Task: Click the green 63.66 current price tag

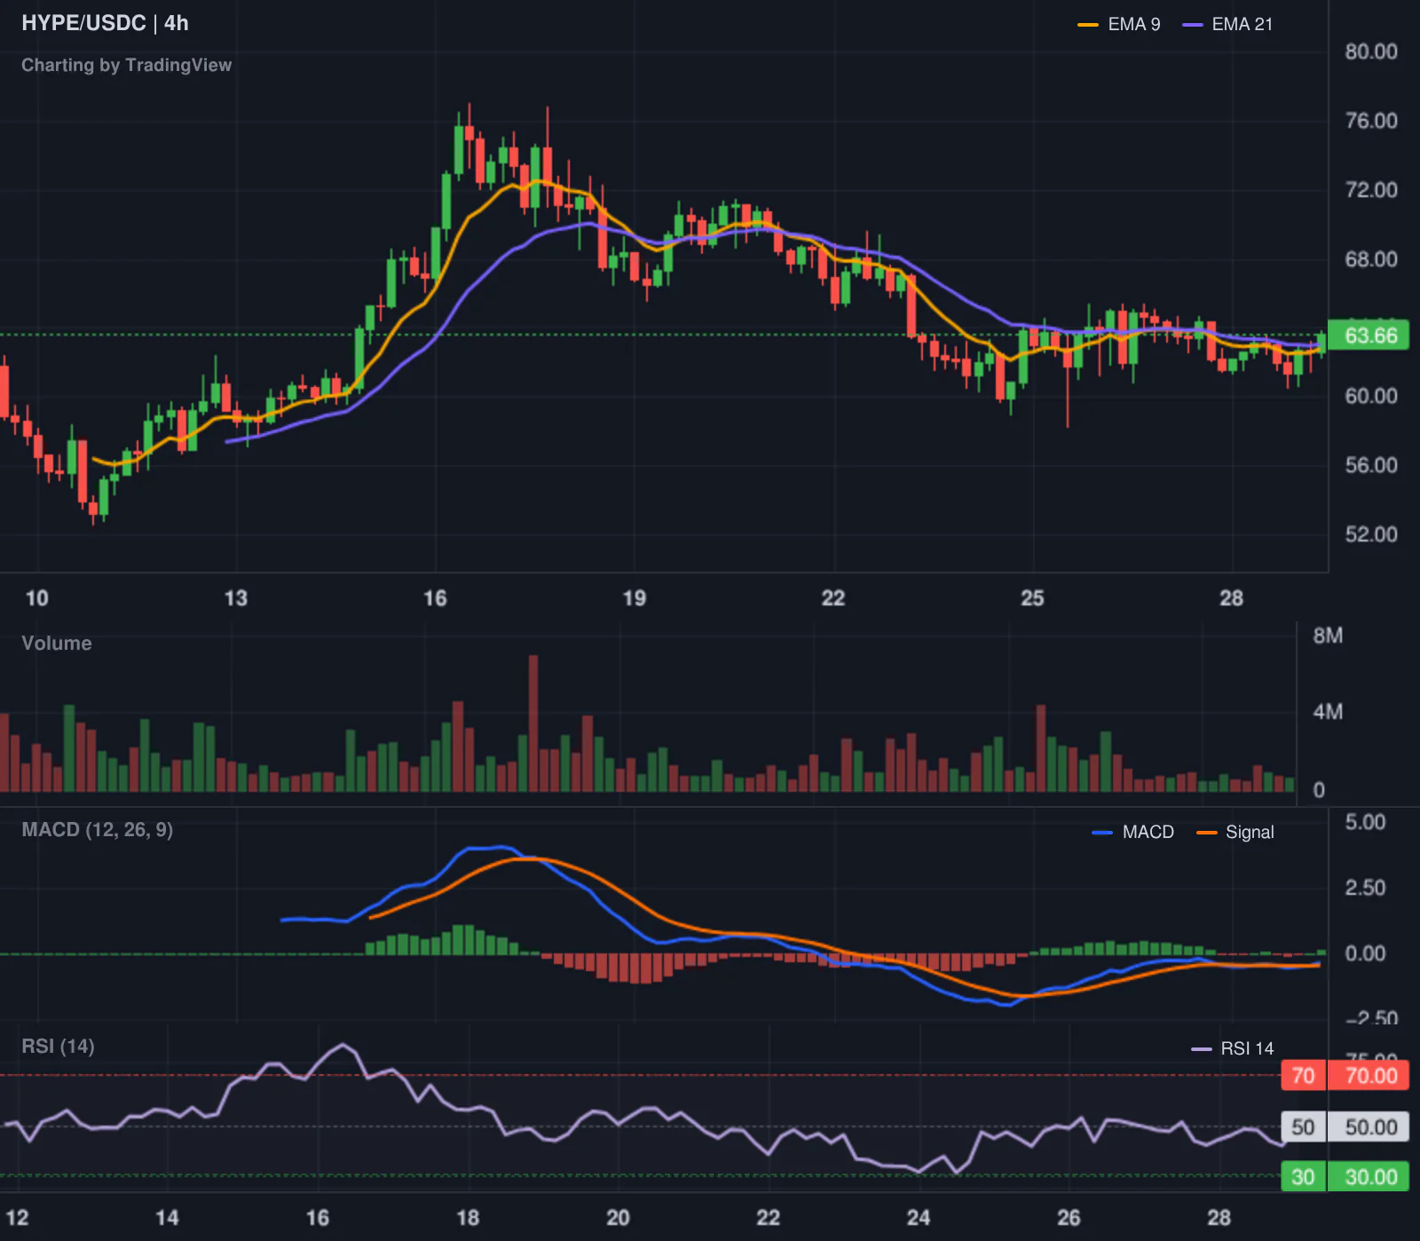Action: coord(1369,336)
